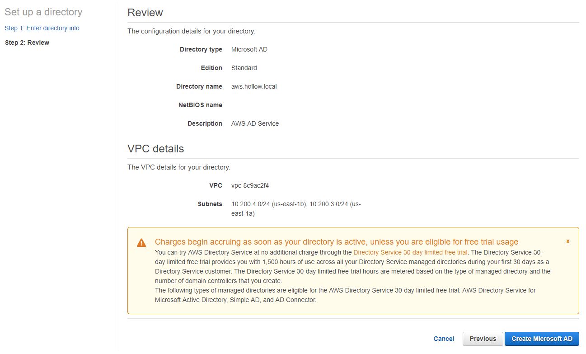Click the vpc-8c9ac2f4 VPC value

[250, 185]
